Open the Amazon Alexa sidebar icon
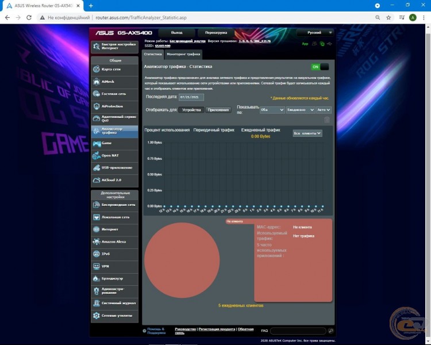Viewport: 431px width, 345px height. point(96,241)
